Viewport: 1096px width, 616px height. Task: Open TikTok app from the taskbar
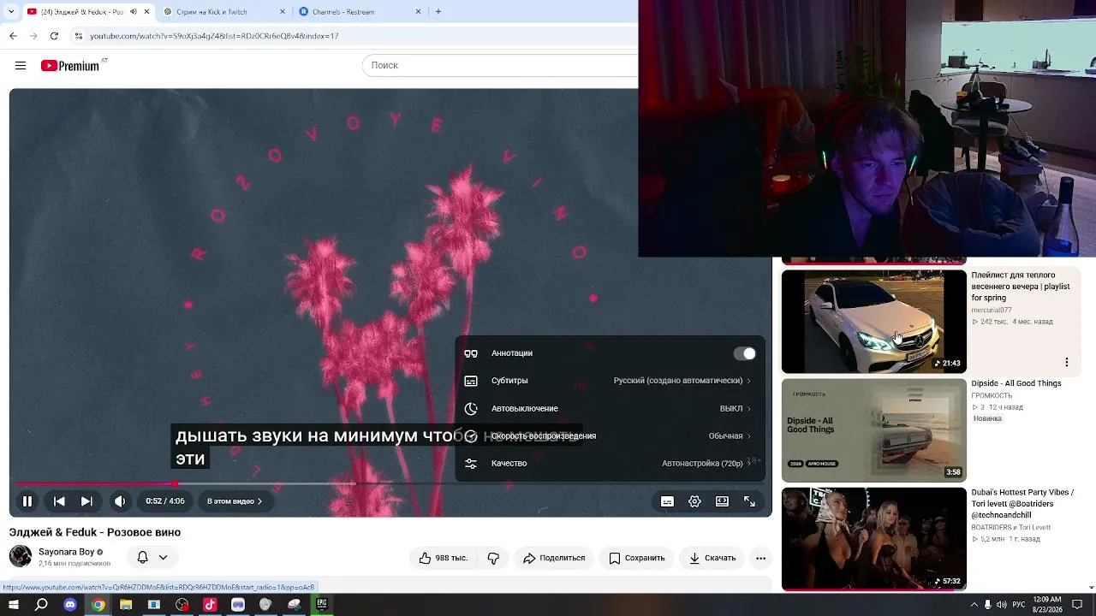tap(210, 605)
